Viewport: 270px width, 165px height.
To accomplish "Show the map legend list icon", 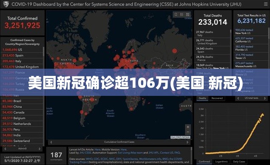I will click(182, 14).
